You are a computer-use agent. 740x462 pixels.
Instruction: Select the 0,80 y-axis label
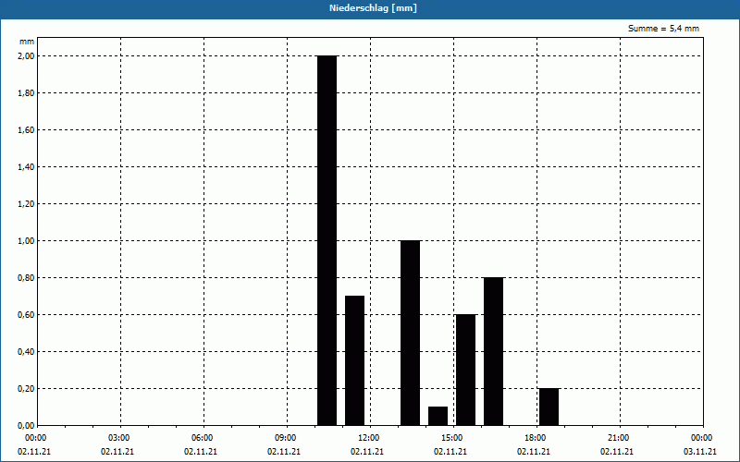26,278
